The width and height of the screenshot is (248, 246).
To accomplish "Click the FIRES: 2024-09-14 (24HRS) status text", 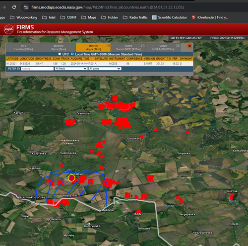I will point(227,38).
